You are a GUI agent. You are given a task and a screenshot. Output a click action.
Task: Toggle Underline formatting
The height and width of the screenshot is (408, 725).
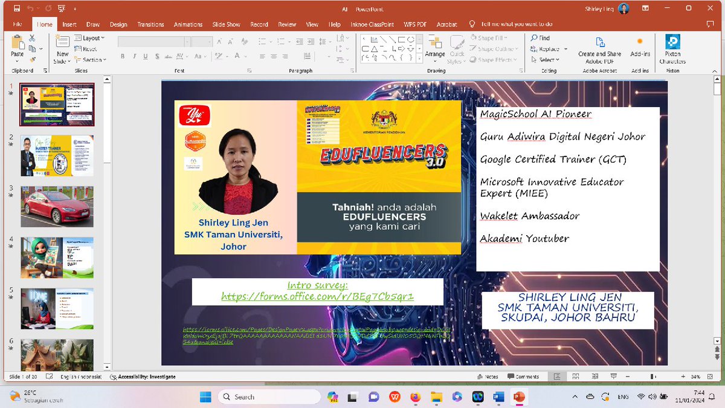144,57
